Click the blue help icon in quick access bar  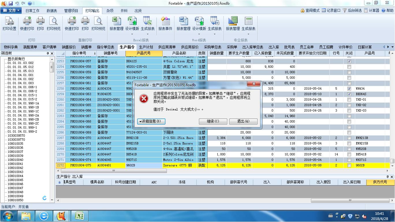click(x=30, y=3)
